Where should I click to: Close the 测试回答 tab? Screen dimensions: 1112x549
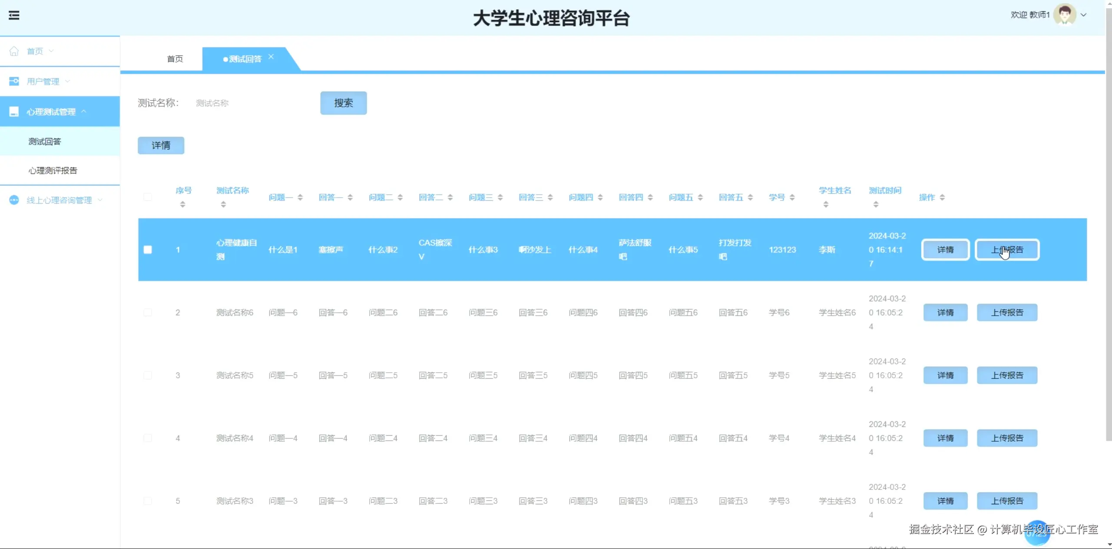click(271, 57)
